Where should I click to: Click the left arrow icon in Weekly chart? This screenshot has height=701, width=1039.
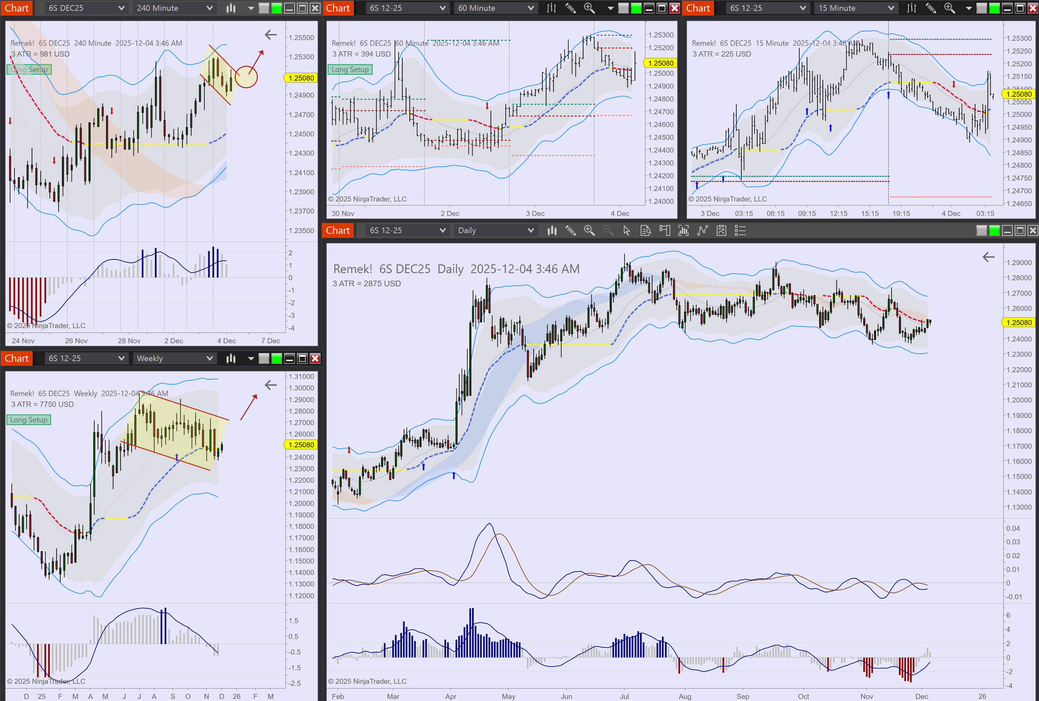(271, 385)
